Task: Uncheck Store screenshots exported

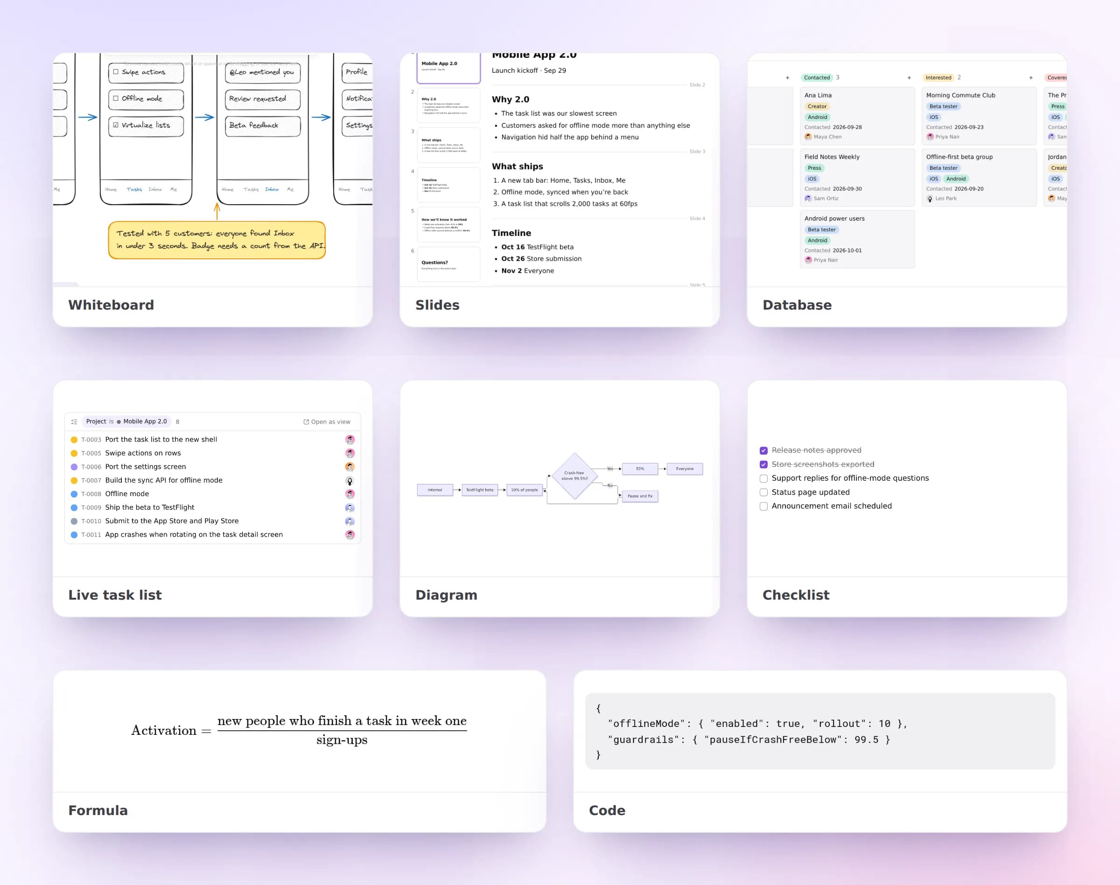Action: click(x=763, y=465)
